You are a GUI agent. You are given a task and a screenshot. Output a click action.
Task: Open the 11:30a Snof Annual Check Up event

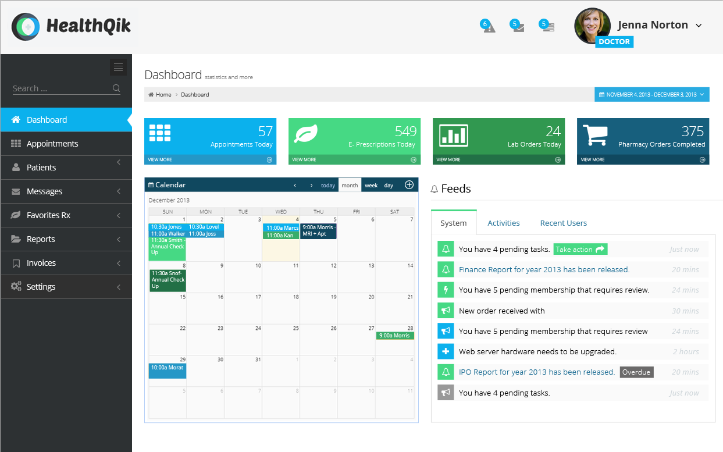point(168,280)
